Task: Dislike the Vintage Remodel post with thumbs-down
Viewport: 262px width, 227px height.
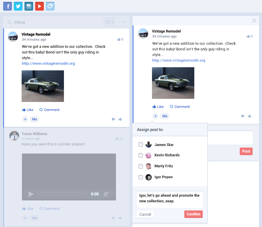Action: tap(113, 119)
